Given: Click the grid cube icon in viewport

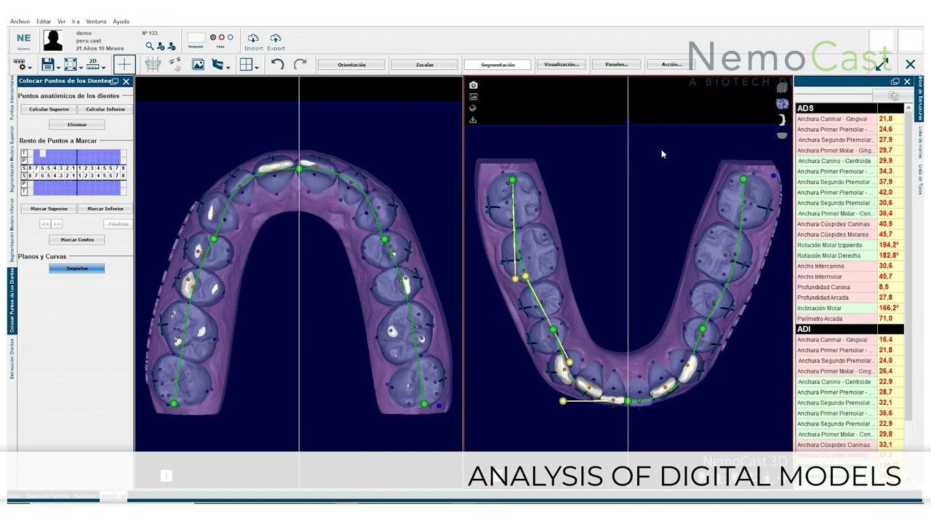Looking at the screenshot, I should pos(782,87).
